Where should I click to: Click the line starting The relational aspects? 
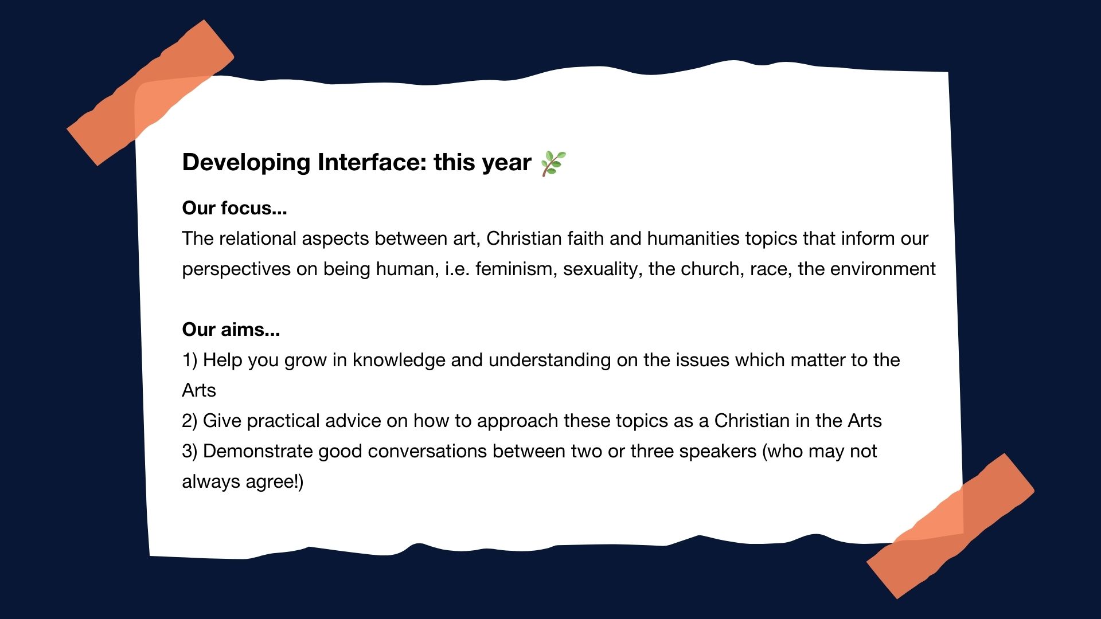[555, 238]
